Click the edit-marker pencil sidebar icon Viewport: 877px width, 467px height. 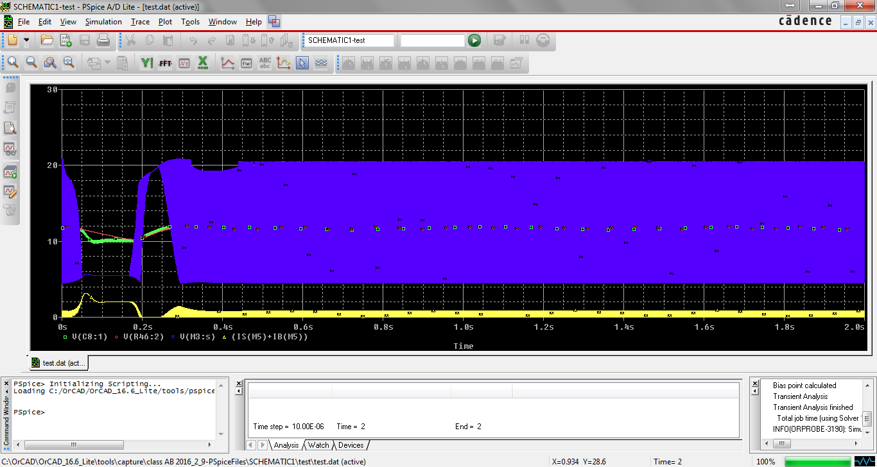10,191
